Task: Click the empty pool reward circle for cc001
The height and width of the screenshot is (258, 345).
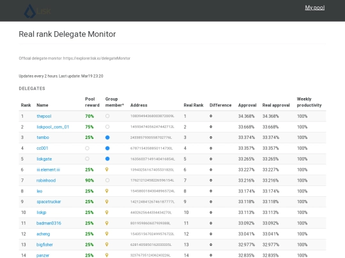Action: pos(87,148)
